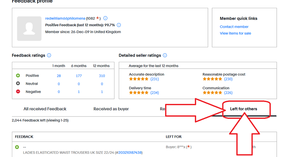Viewport: 291px width, 157px height.
Task: Open the Detailed seller ratings info icon
Action: (x=165, y=55)
